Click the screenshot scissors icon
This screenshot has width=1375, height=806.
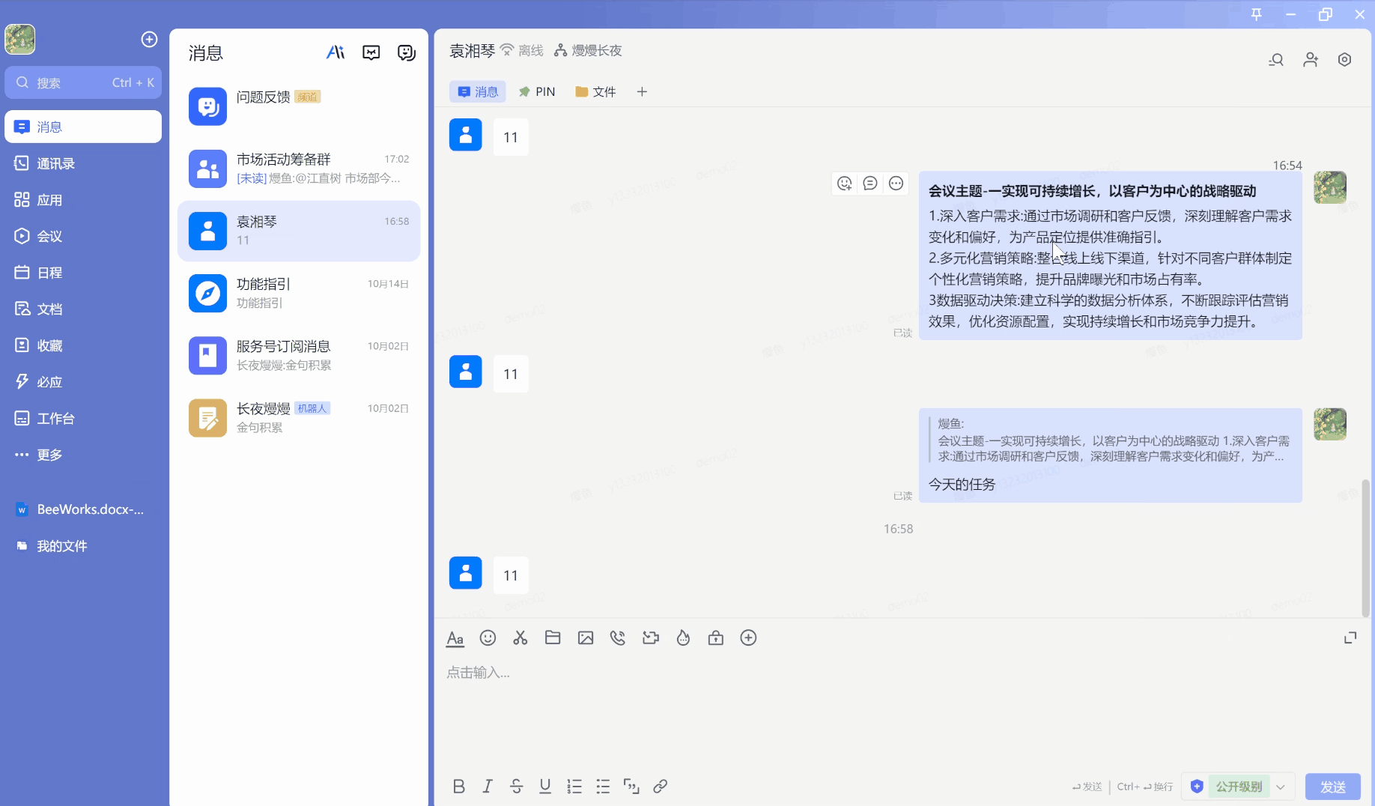coord(520,637)
